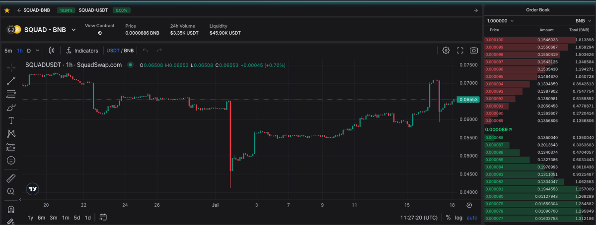Select the zoom in tool
Image resolution: width=596 pixels, height=225 pixels.
(11, 191)
